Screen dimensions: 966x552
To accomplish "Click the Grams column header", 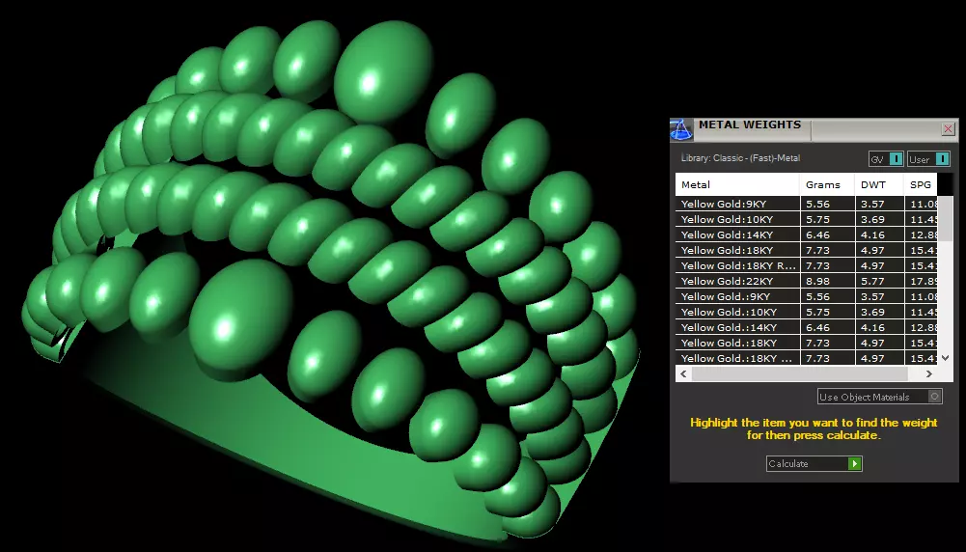I will (827, 184).
